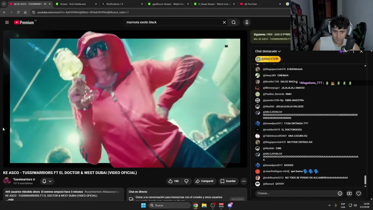This screenshot has width=373, height=210.
Task: Click the Compartir share button
Action: (x=205, y=181)
